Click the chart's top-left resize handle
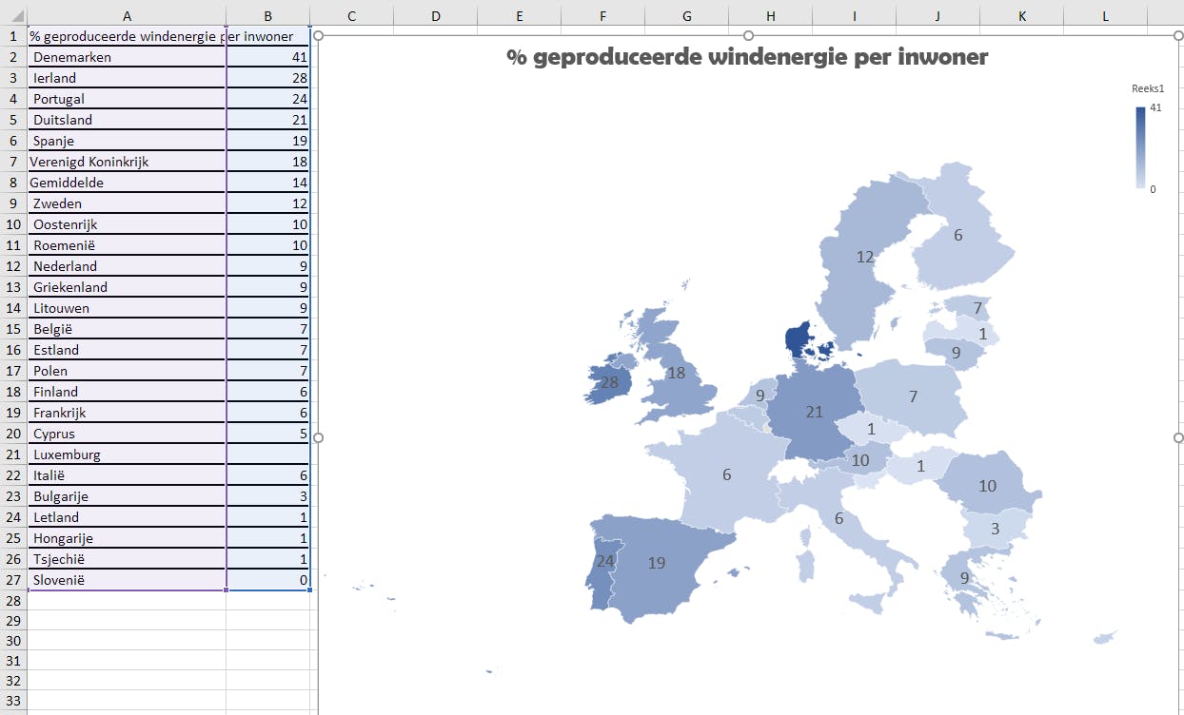Image resolution: width=1184 pixels, height=715 pixels. point(319,36)
